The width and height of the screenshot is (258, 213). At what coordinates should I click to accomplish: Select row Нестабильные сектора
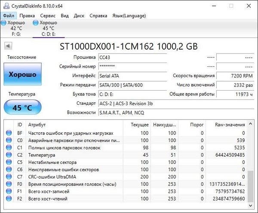point(126,162)
